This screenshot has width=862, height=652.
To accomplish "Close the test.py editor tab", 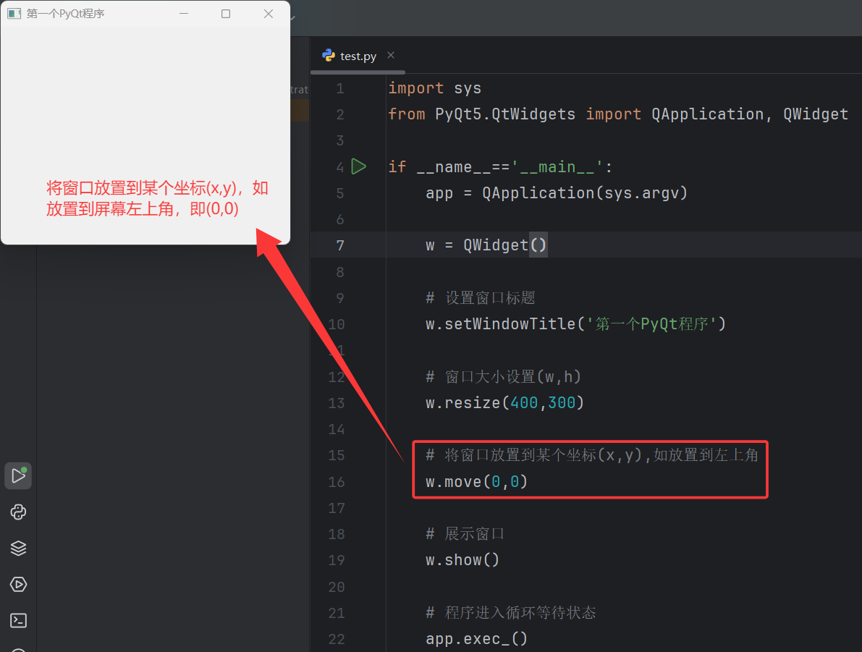I will (391, 55).
